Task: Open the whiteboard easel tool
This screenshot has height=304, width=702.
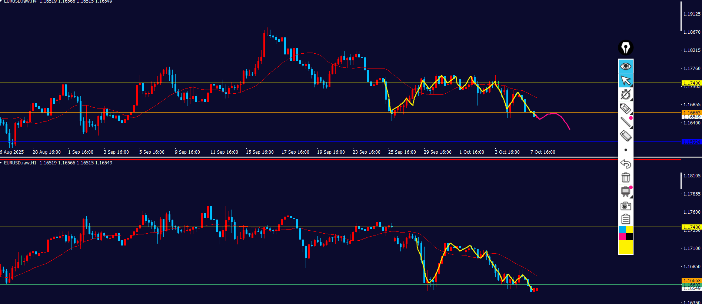Action: [626, 191]
